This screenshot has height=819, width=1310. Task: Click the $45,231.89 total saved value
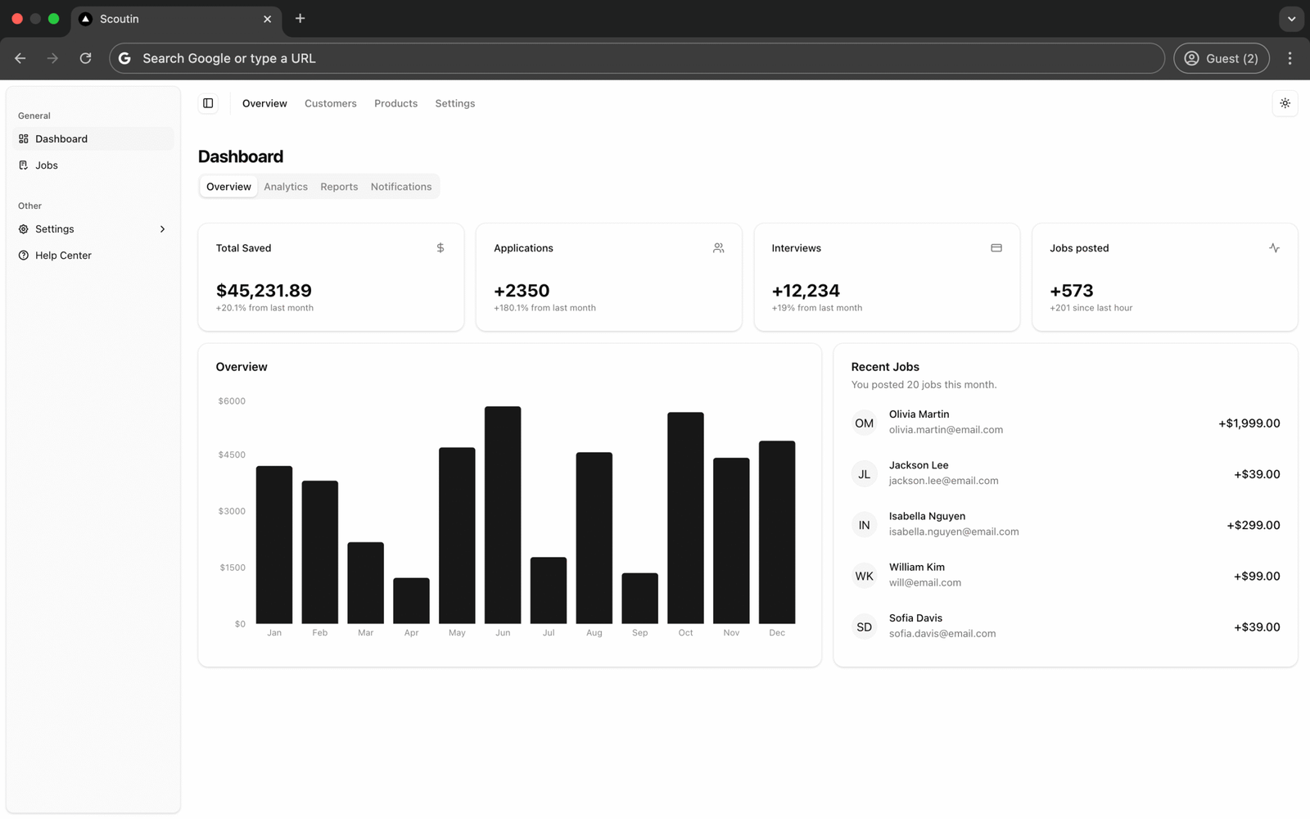tap(264, 291)
